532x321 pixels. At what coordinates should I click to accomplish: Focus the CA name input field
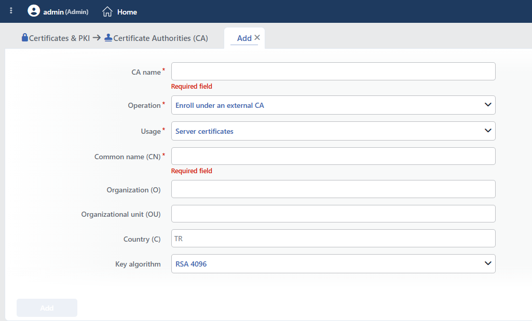pyautogui.click(x=333, y=71)
